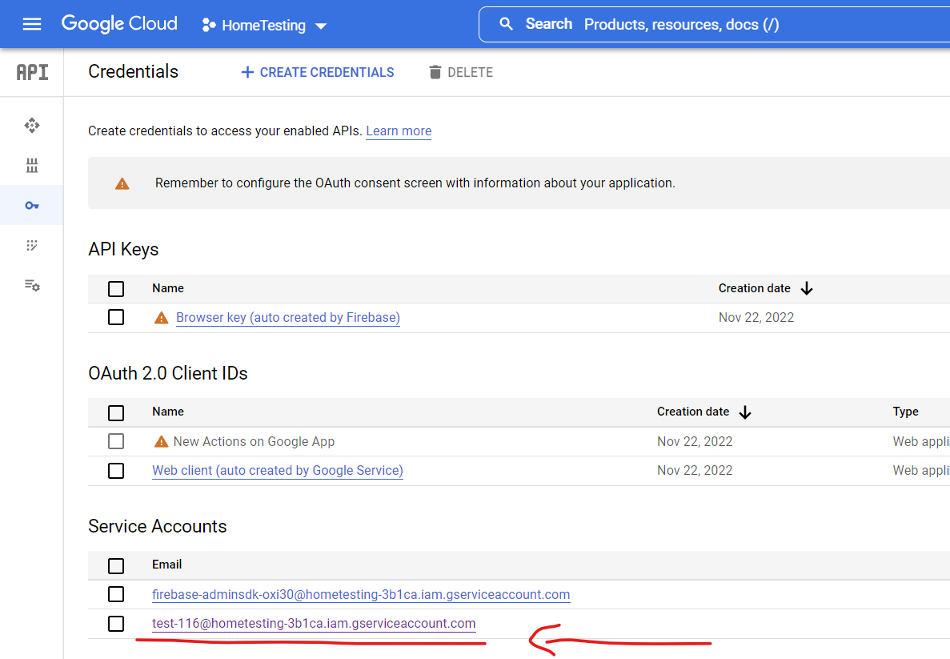950x659 pixels.
Task: Check New Actions on Google App checkbox
Action: 116,441
